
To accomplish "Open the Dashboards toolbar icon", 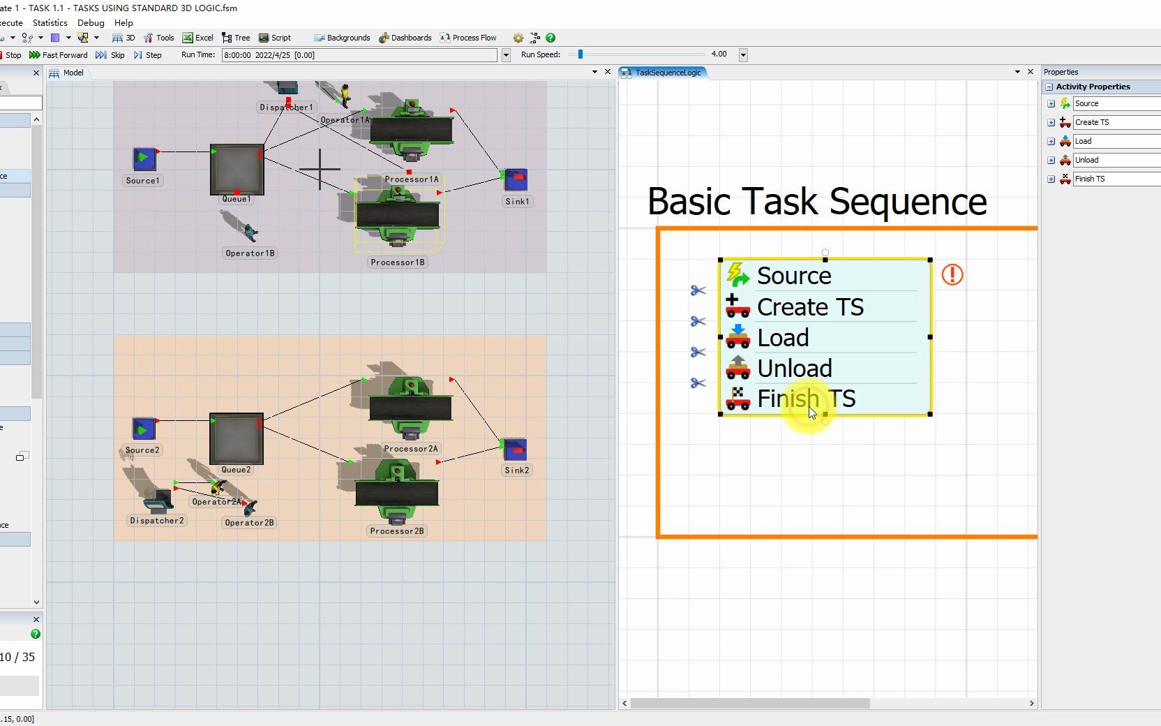I will coord(405,38).
